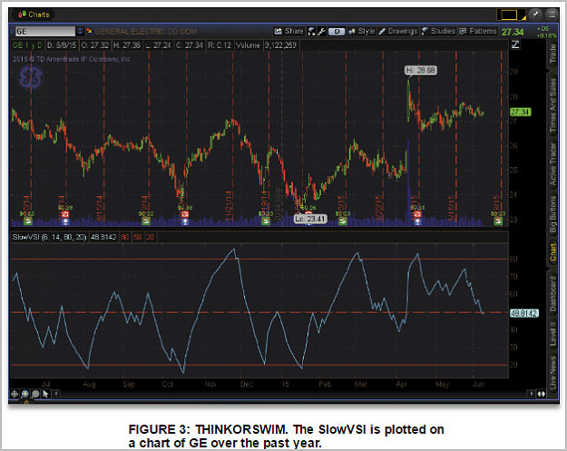Select the Chart sidebar tab

(x=552, y=251)
